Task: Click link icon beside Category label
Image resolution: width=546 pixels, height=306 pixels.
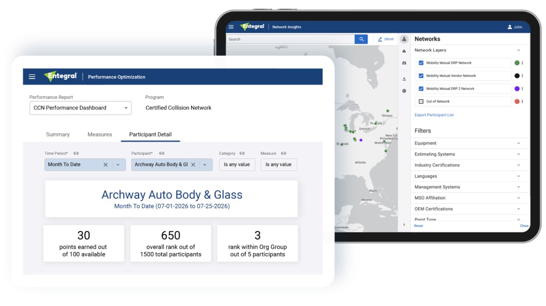Action: point(242,153)
